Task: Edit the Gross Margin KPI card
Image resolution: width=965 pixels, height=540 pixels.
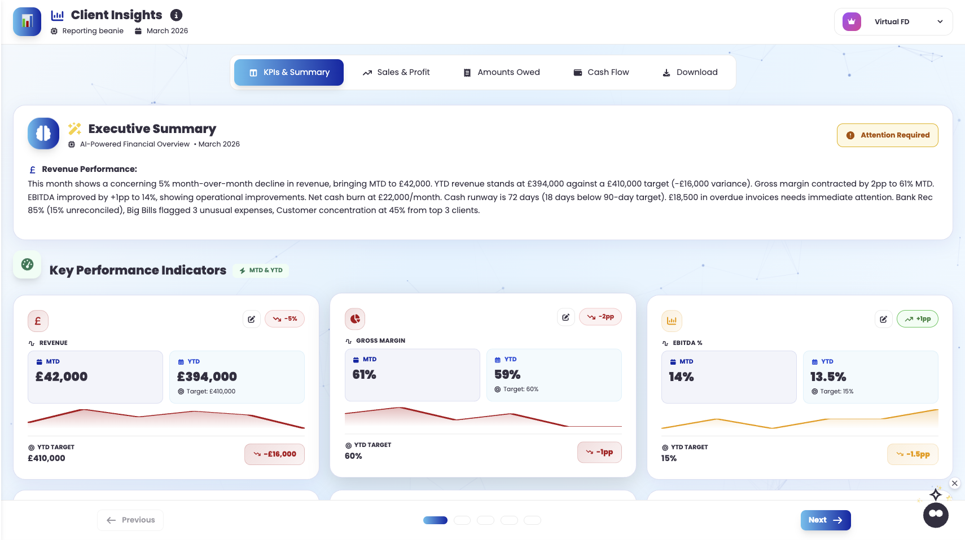Action: click(x=565, y=317)
